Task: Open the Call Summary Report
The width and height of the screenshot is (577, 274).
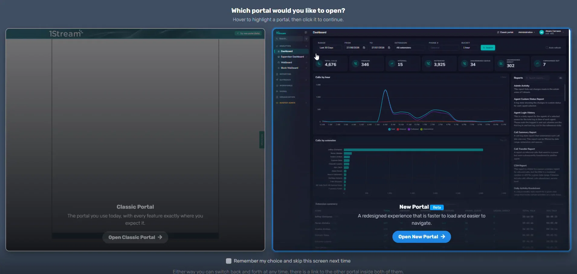Action: pyautogui.click(x=525, y=132)
